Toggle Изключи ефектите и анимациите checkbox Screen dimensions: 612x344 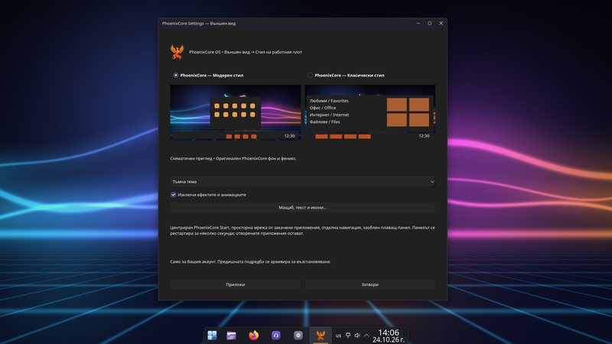pos(174,195)
